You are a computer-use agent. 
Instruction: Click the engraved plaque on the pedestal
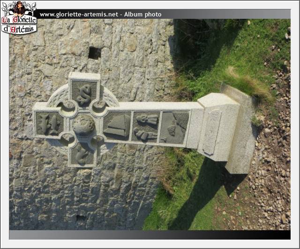click(x=211, y=132)
